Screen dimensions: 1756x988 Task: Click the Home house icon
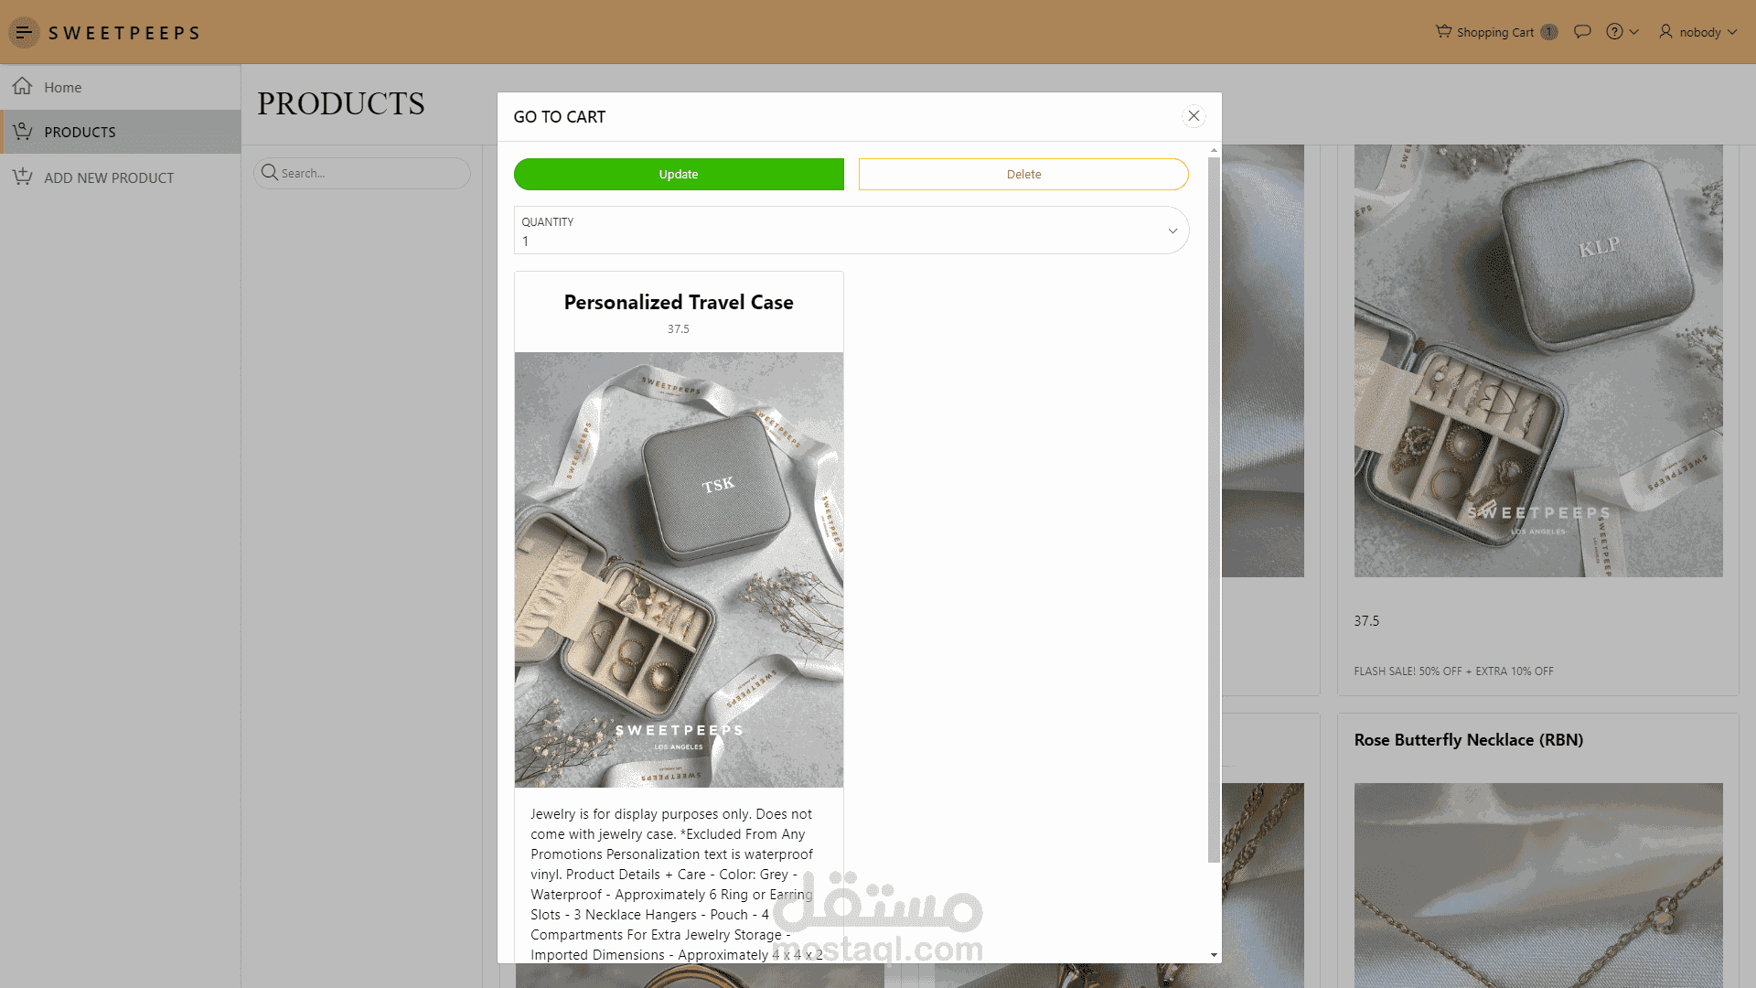click(x=23, y=87)
